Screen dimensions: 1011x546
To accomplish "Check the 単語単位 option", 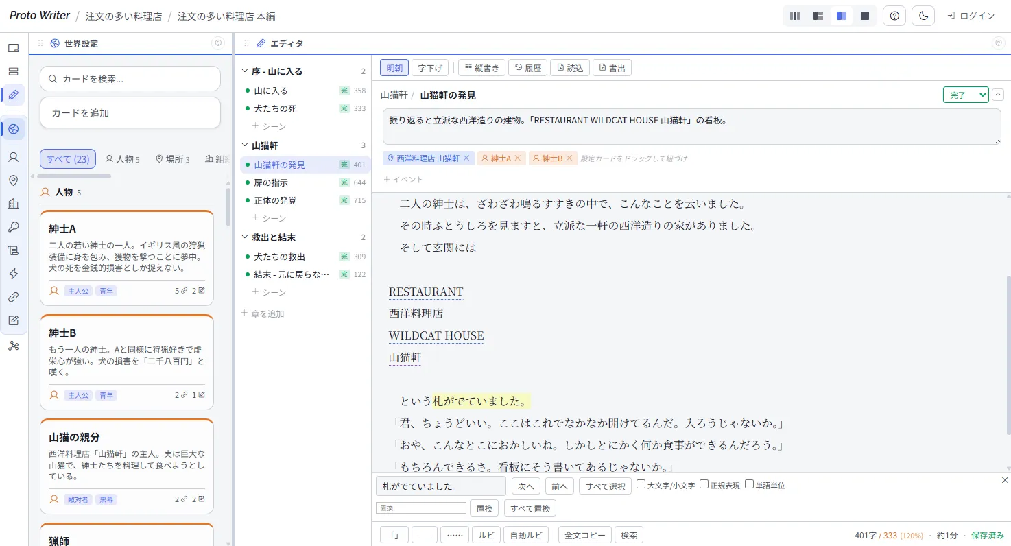I will pos(749,483).
